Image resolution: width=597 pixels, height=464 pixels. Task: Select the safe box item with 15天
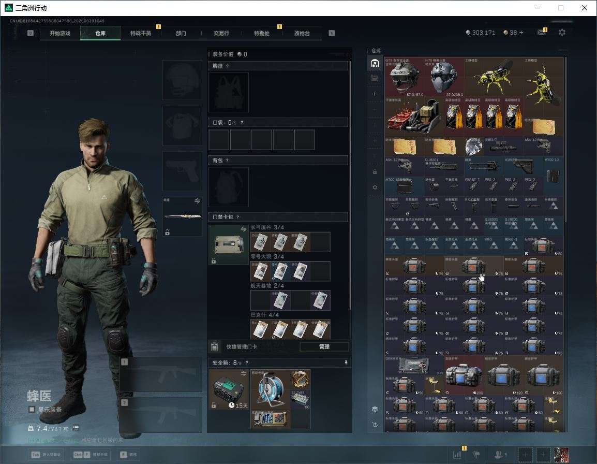[x=229, y=389]
